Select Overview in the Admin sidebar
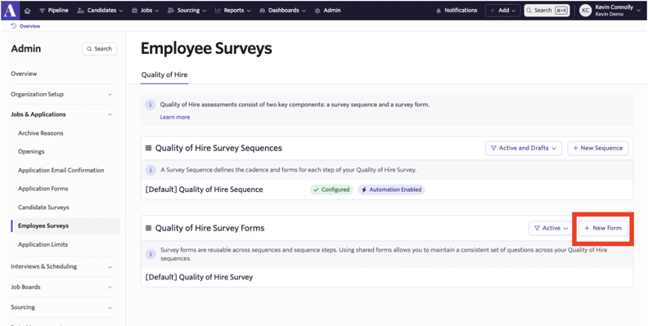Screen dimensions: 648x326 tap(24, 74)
